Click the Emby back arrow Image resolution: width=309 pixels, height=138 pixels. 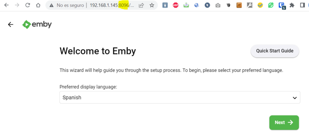pyautogui.click(x=11, y=24)
